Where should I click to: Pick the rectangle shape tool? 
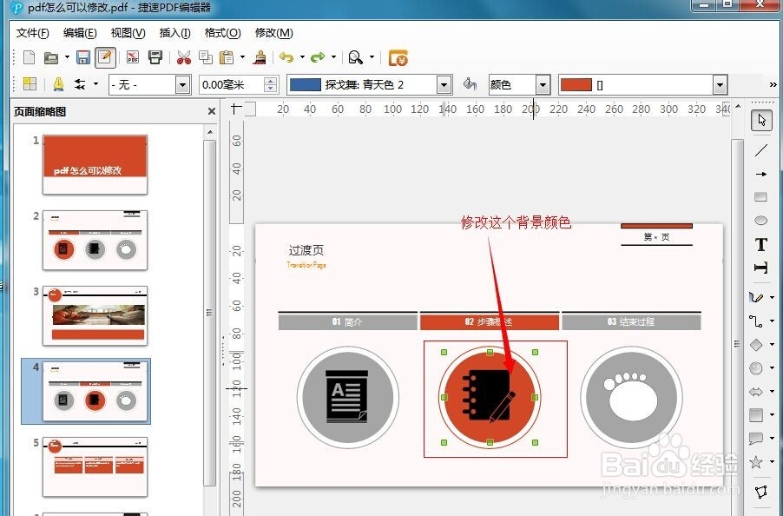[x=760, y=196]
